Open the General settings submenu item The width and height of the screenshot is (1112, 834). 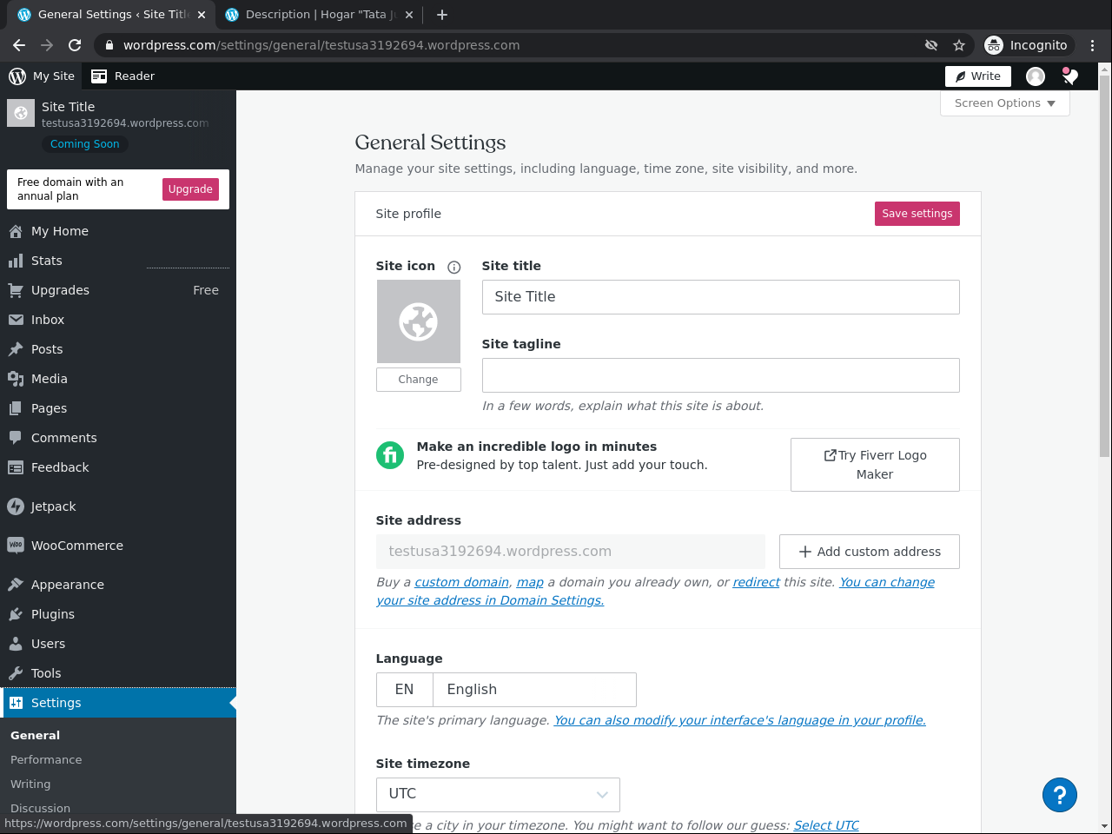[x=36, y=735]
